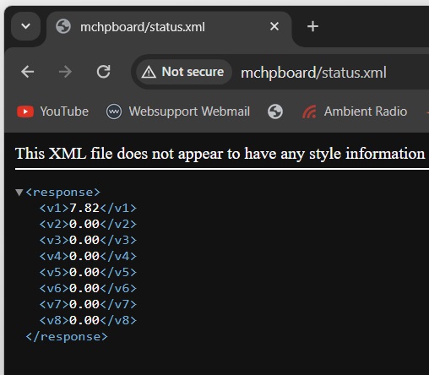The height and width of the screenshot is (375, 429).
Task: Click the closing </v8> tag
Action: (x=118, y=321)
